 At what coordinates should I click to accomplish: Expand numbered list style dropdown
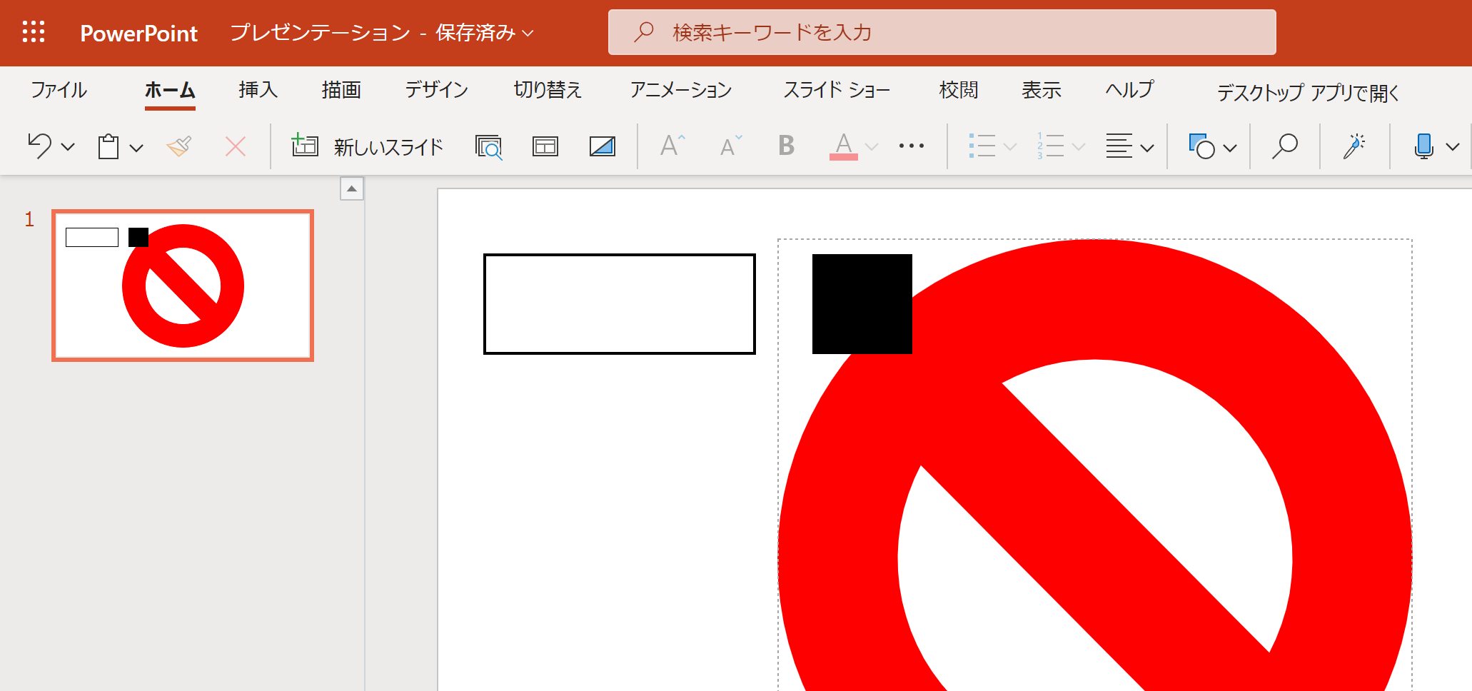tap(1079, 147)
